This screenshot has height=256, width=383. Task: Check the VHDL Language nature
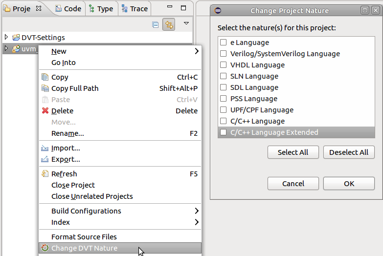point(224,65)
